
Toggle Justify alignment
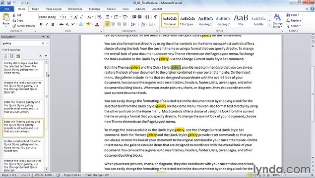pos(125,24)
